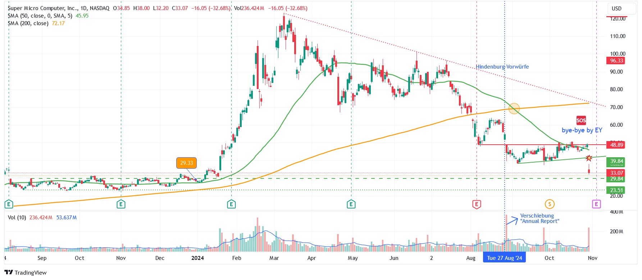
Task: Click the bye-bye by EY annotation
Action: click(x=582, y=130)
